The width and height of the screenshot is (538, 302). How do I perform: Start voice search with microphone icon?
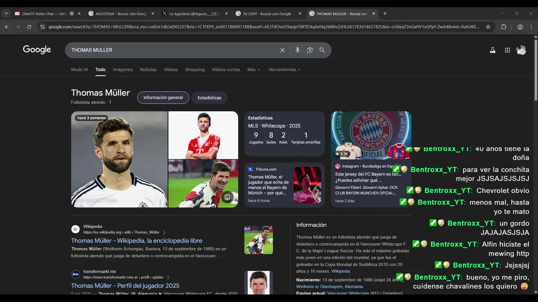[298, 50]
